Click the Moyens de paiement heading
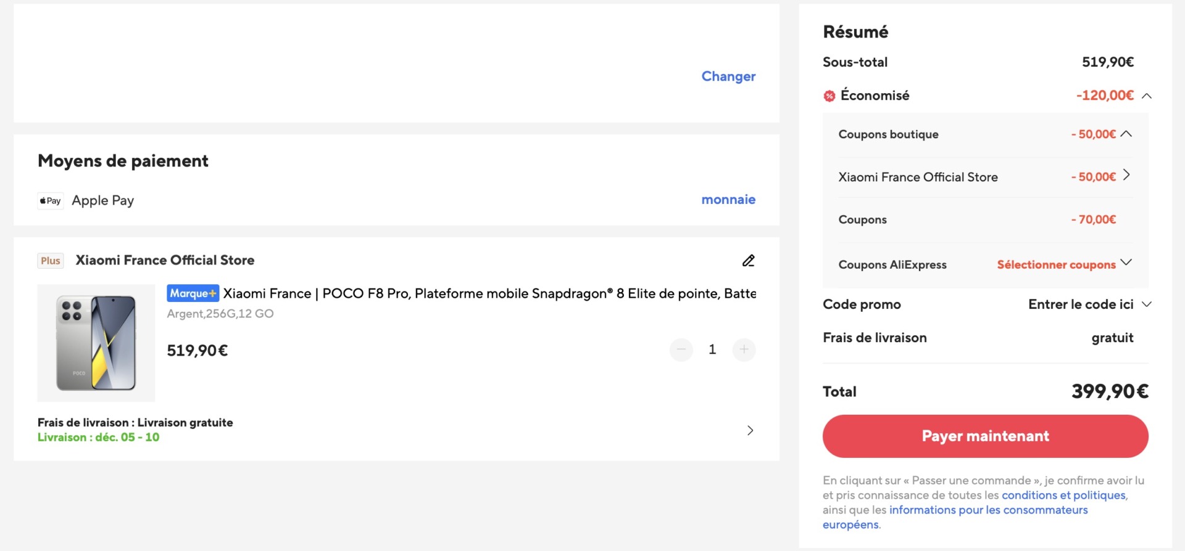Screen dimensions: 1185x551 click(x=123, y=161)
